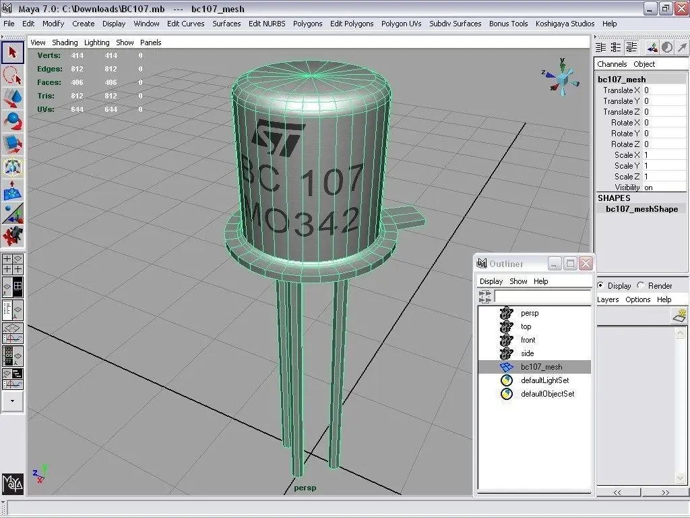Click the Translate X value field
690x518 pixels.
pyautogui.click(x=664, y=90)
